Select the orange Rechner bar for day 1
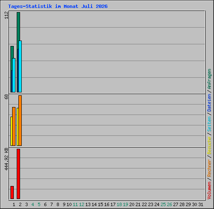 (14, 127)
